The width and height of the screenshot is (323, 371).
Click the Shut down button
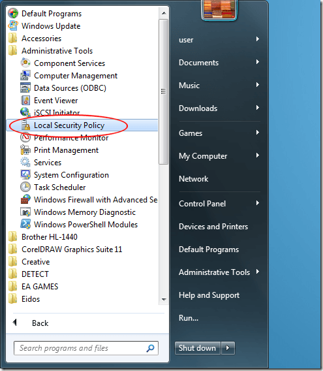coord(198,347)
